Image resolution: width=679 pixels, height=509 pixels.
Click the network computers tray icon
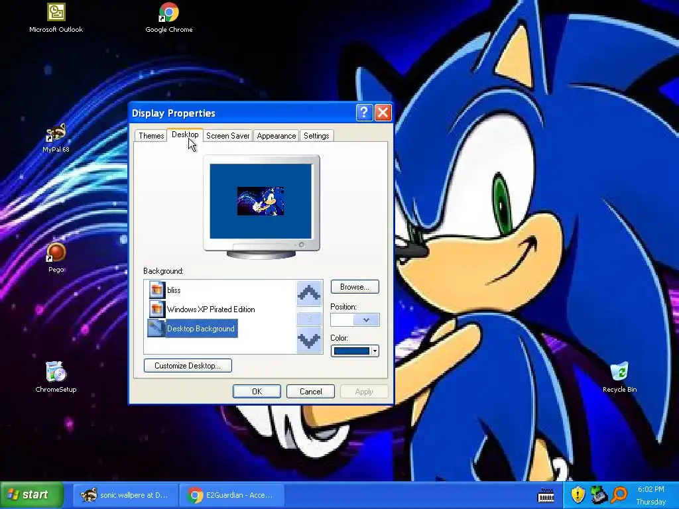tap(599, 494)
